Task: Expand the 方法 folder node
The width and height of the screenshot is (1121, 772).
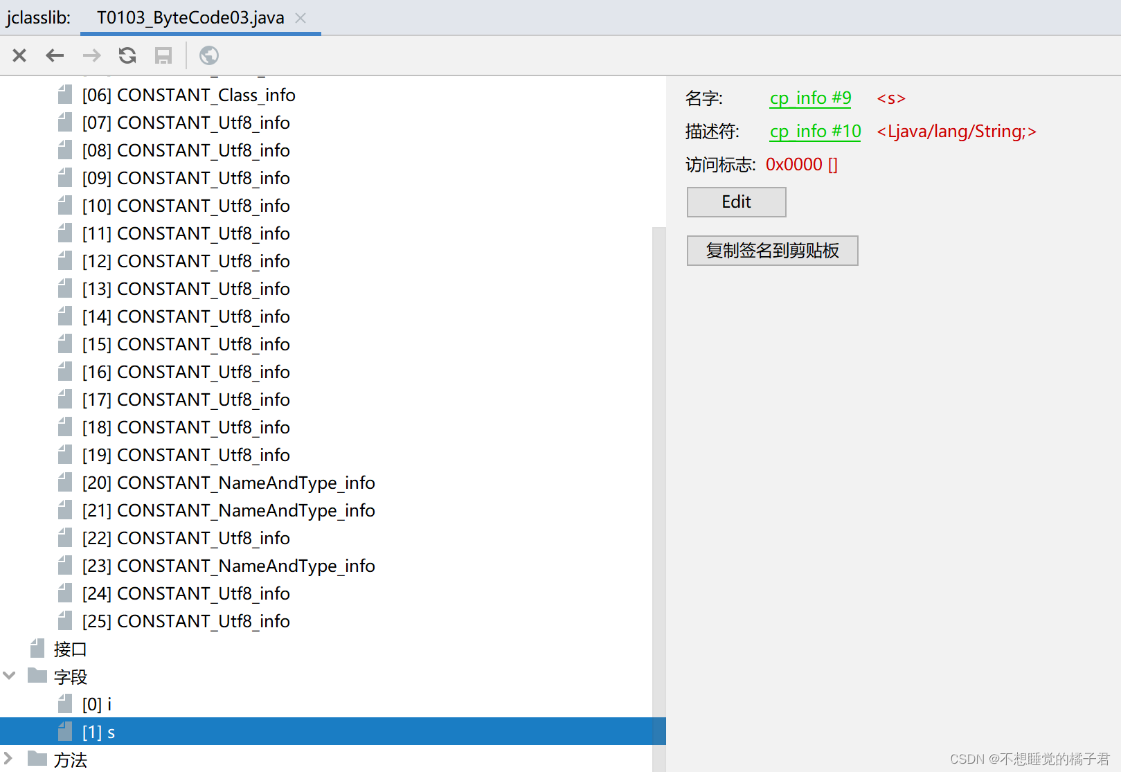Action: 9,758
